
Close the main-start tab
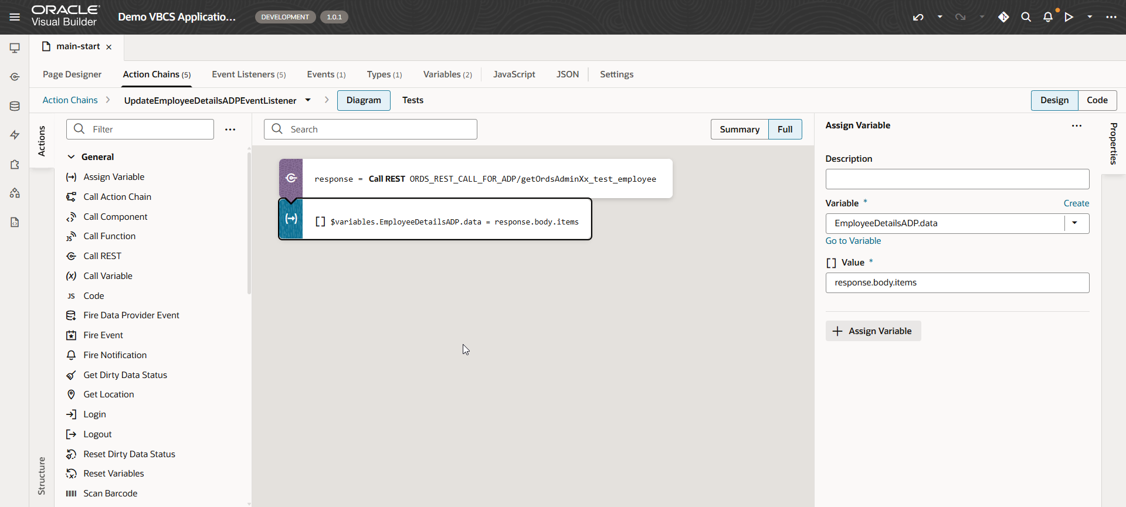point(109,47)
